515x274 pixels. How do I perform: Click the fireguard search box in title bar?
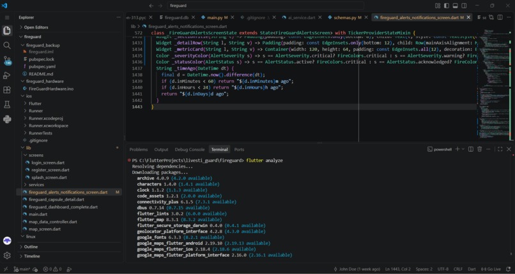pos(265,6)
